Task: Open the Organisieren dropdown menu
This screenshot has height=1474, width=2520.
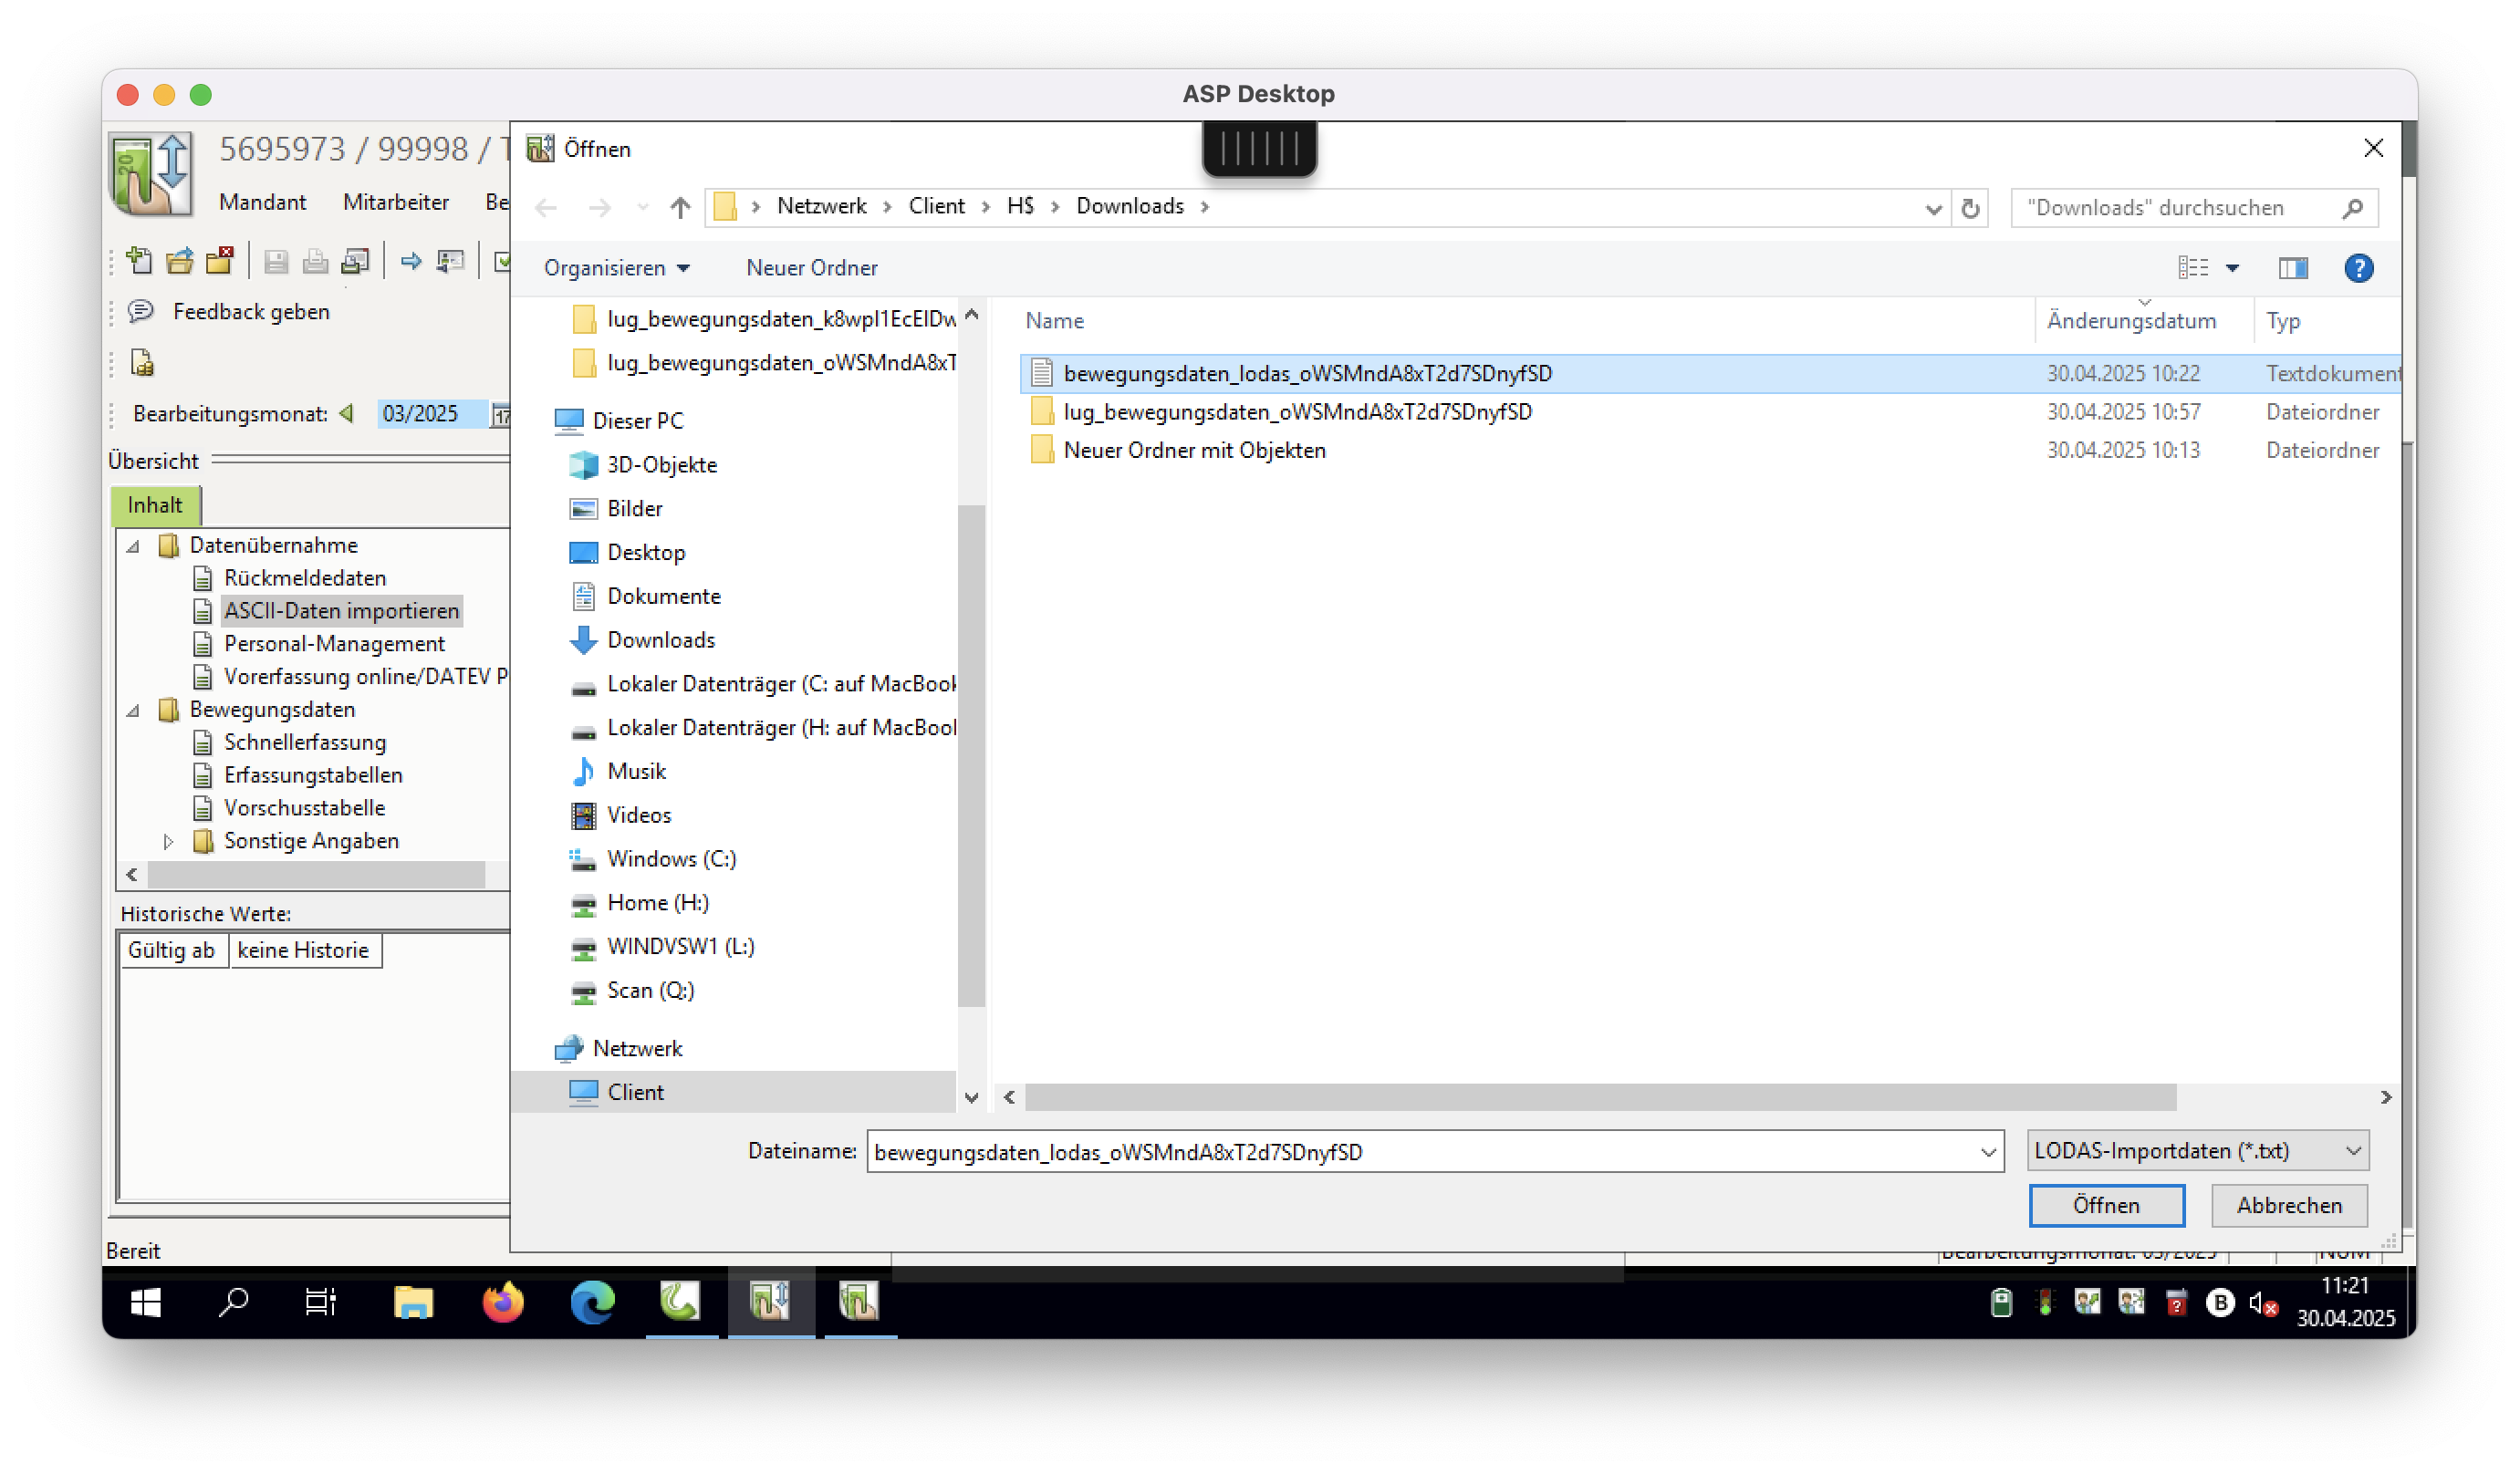Action: click(x=616, y=268)
